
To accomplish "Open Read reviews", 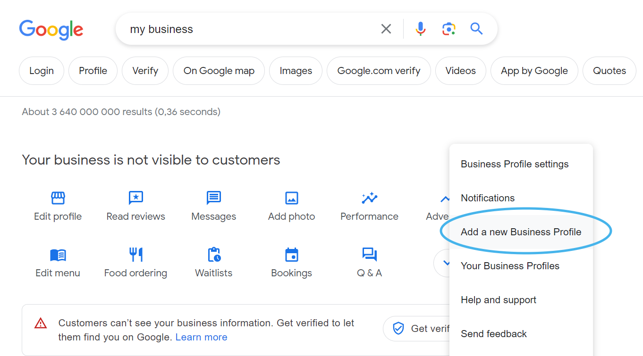I will [135, 207].
